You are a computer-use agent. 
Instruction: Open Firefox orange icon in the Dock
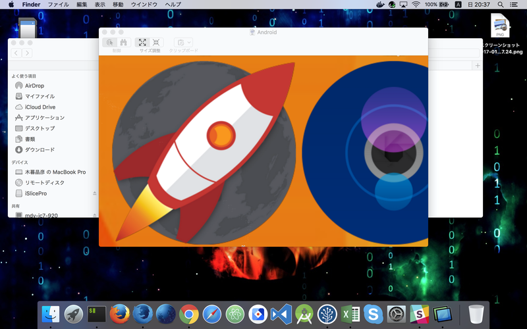tap(120, 315)
